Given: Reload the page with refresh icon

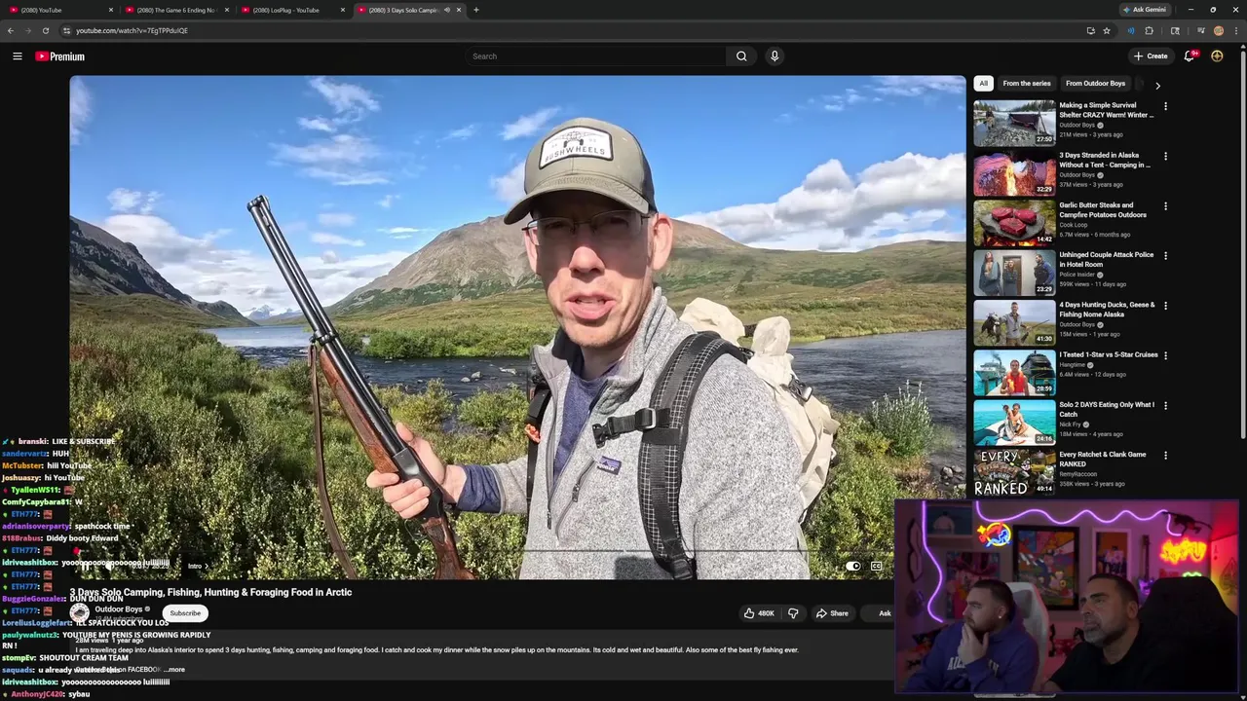Looking at the screenshot, I should coord(45,30).
